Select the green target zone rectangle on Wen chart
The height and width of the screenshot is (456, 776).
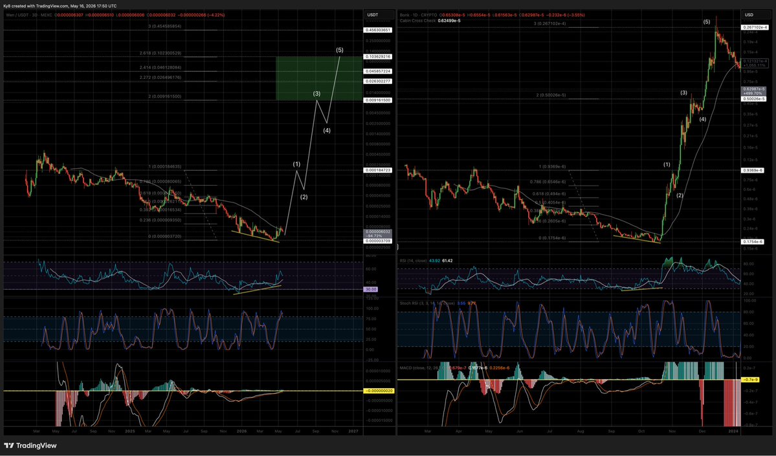(319, 78)
